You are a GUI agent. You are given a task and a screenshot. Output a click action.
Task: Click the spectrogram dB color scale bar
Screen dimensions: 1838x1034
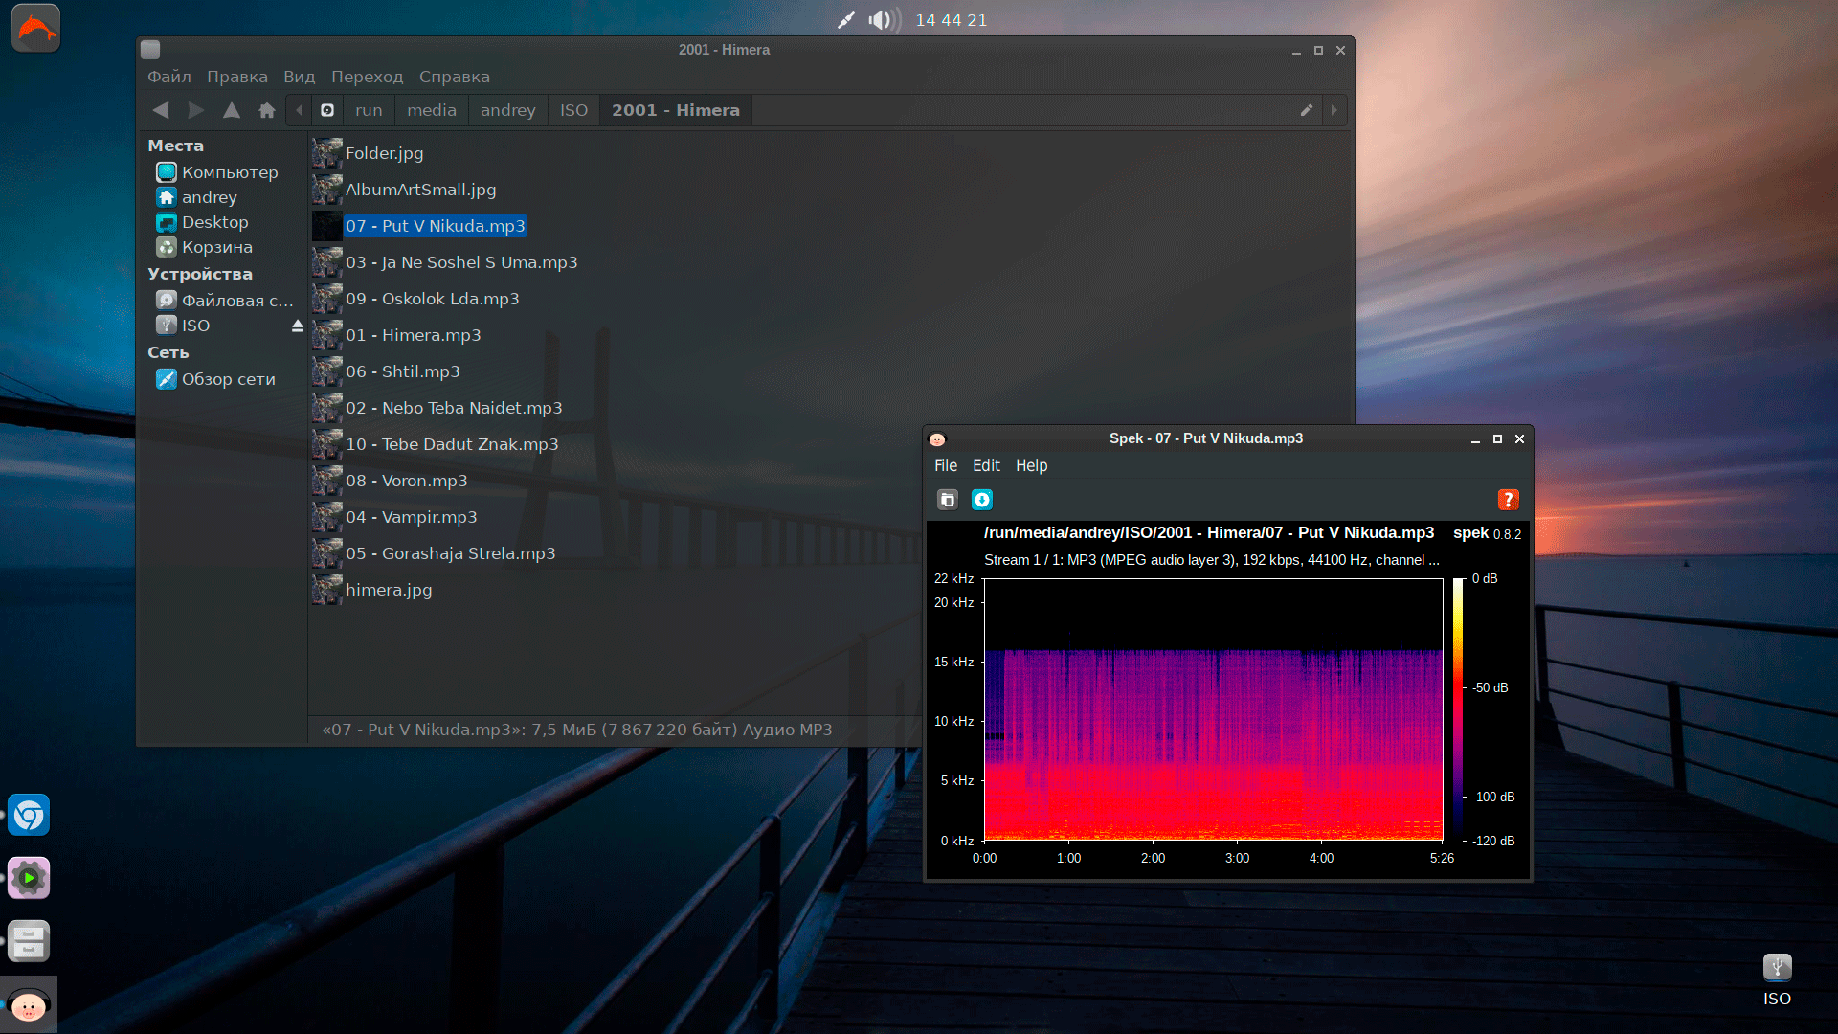[1458, 708]
